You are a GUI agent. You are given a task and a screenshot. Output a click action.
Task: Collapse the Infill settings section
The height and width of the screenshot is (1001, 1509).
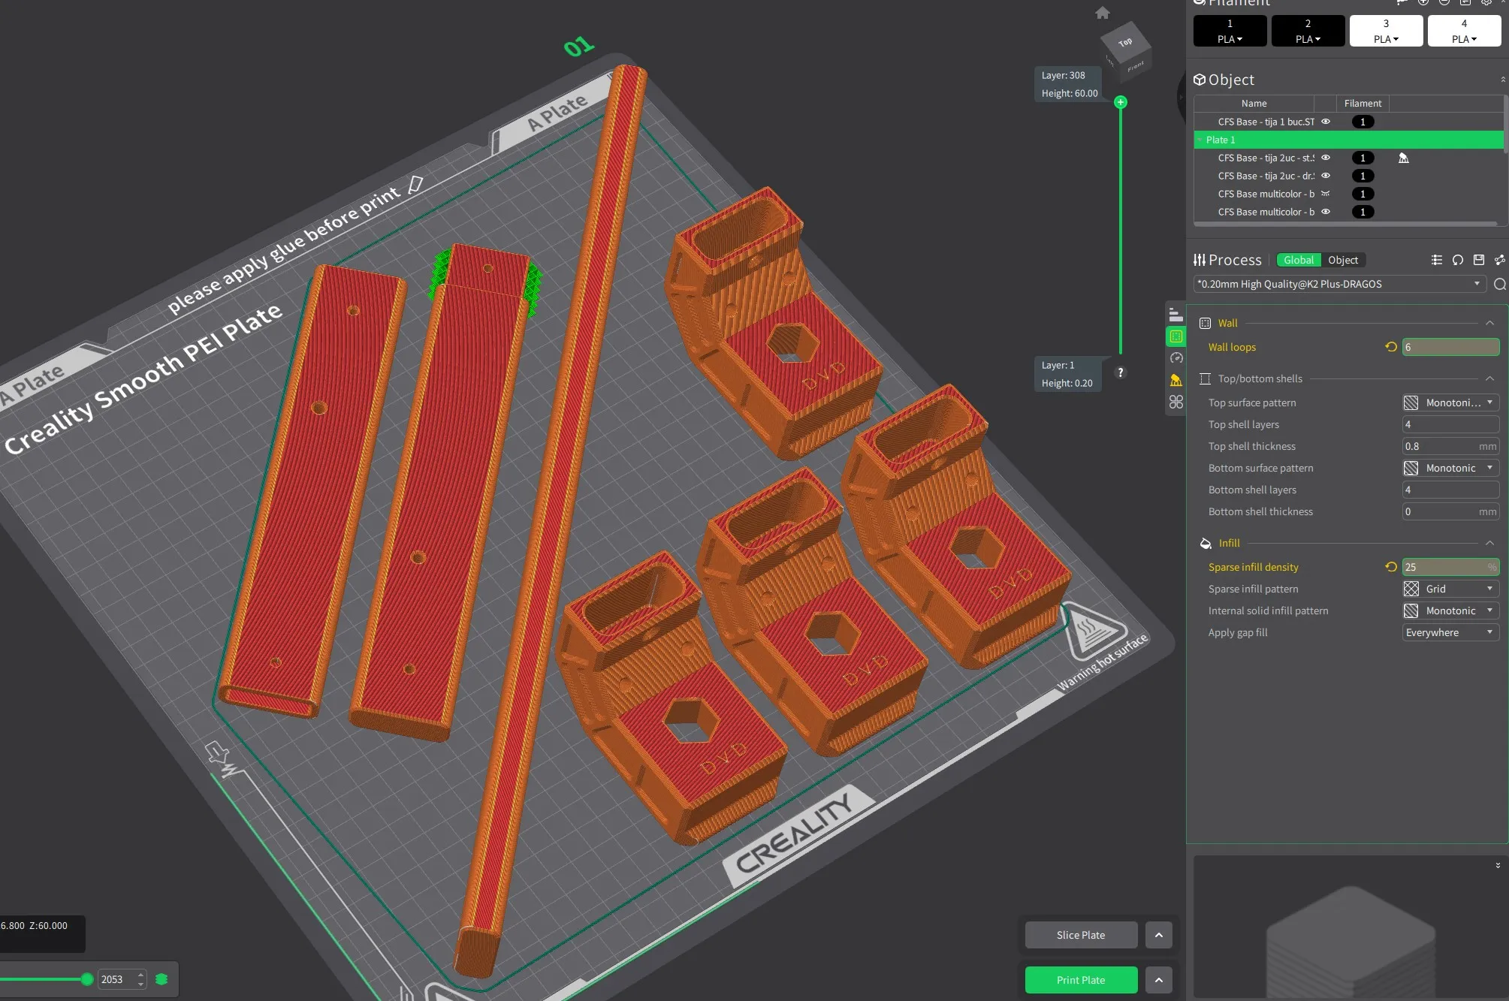tap(1489, 543)
